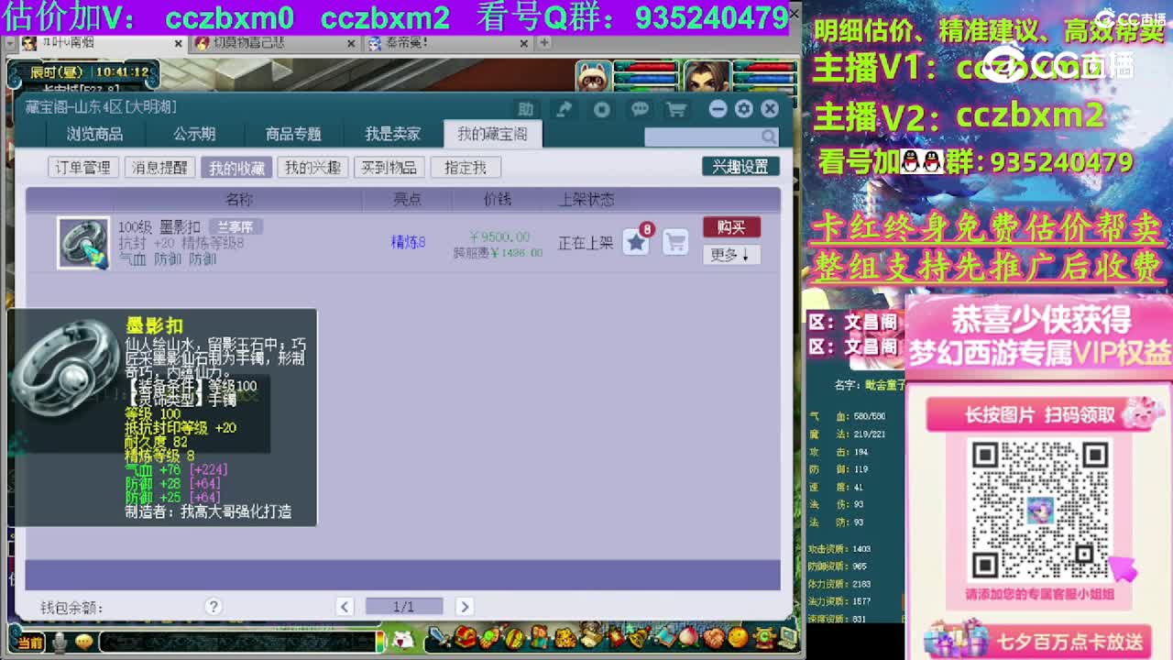Click the sword icon in bottom game toolbar
Image resolution: width=1173 pixels, height=660 pixels.
click(441, 636)
